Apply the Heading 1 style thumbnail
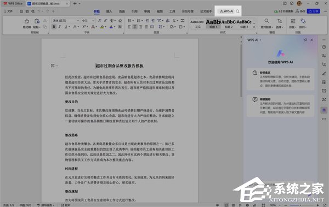Viewport: 329px width, 207px height. tap(213, 23)
